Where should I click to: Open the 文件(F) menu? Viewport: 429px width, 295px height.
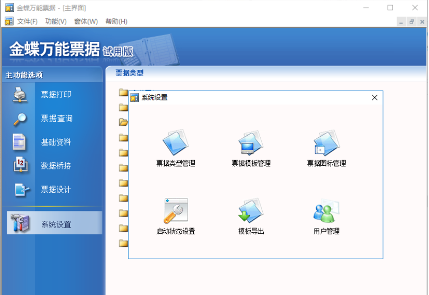tap(27, 21)
